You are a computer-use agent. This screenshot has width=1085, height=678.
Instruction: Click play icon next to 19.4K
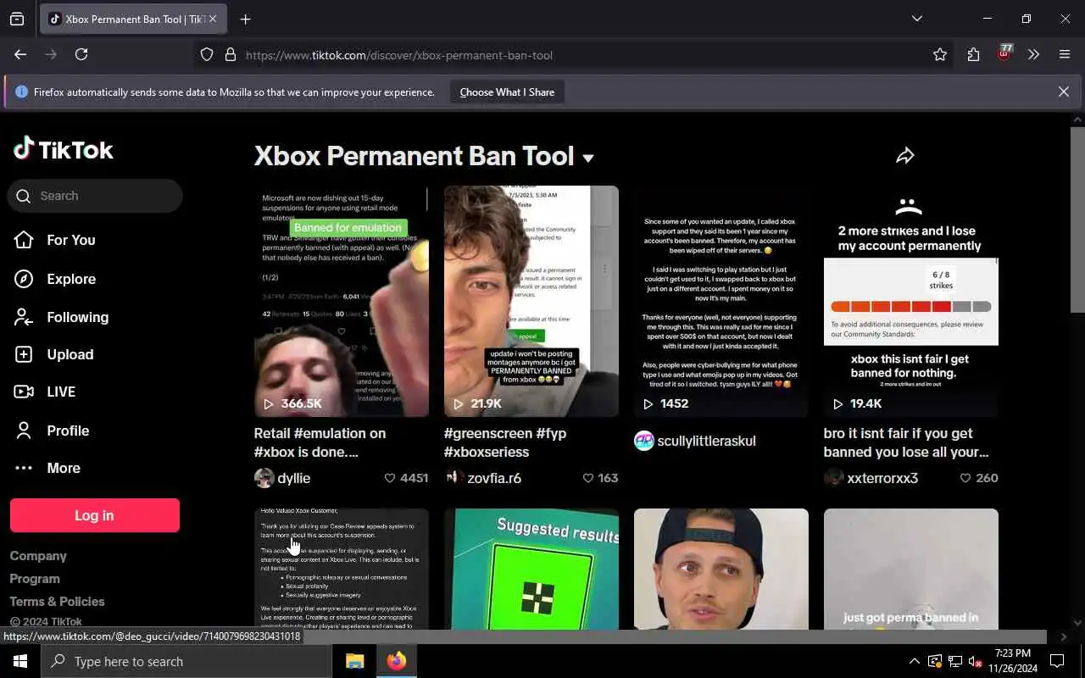838,404
